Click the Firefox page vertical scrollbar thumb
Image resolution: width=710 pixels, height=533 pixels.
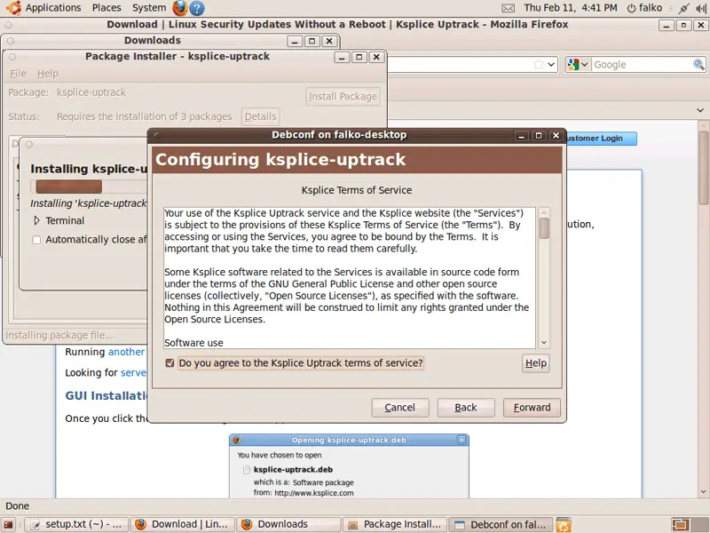703,168
